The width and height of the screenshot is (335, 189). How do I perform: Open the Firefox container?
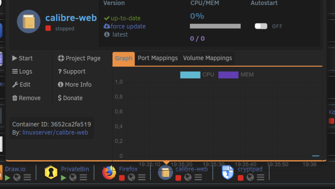[x=128, y=169]
